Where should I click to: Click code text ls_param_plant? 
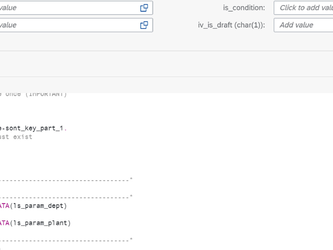coord(40,223)
